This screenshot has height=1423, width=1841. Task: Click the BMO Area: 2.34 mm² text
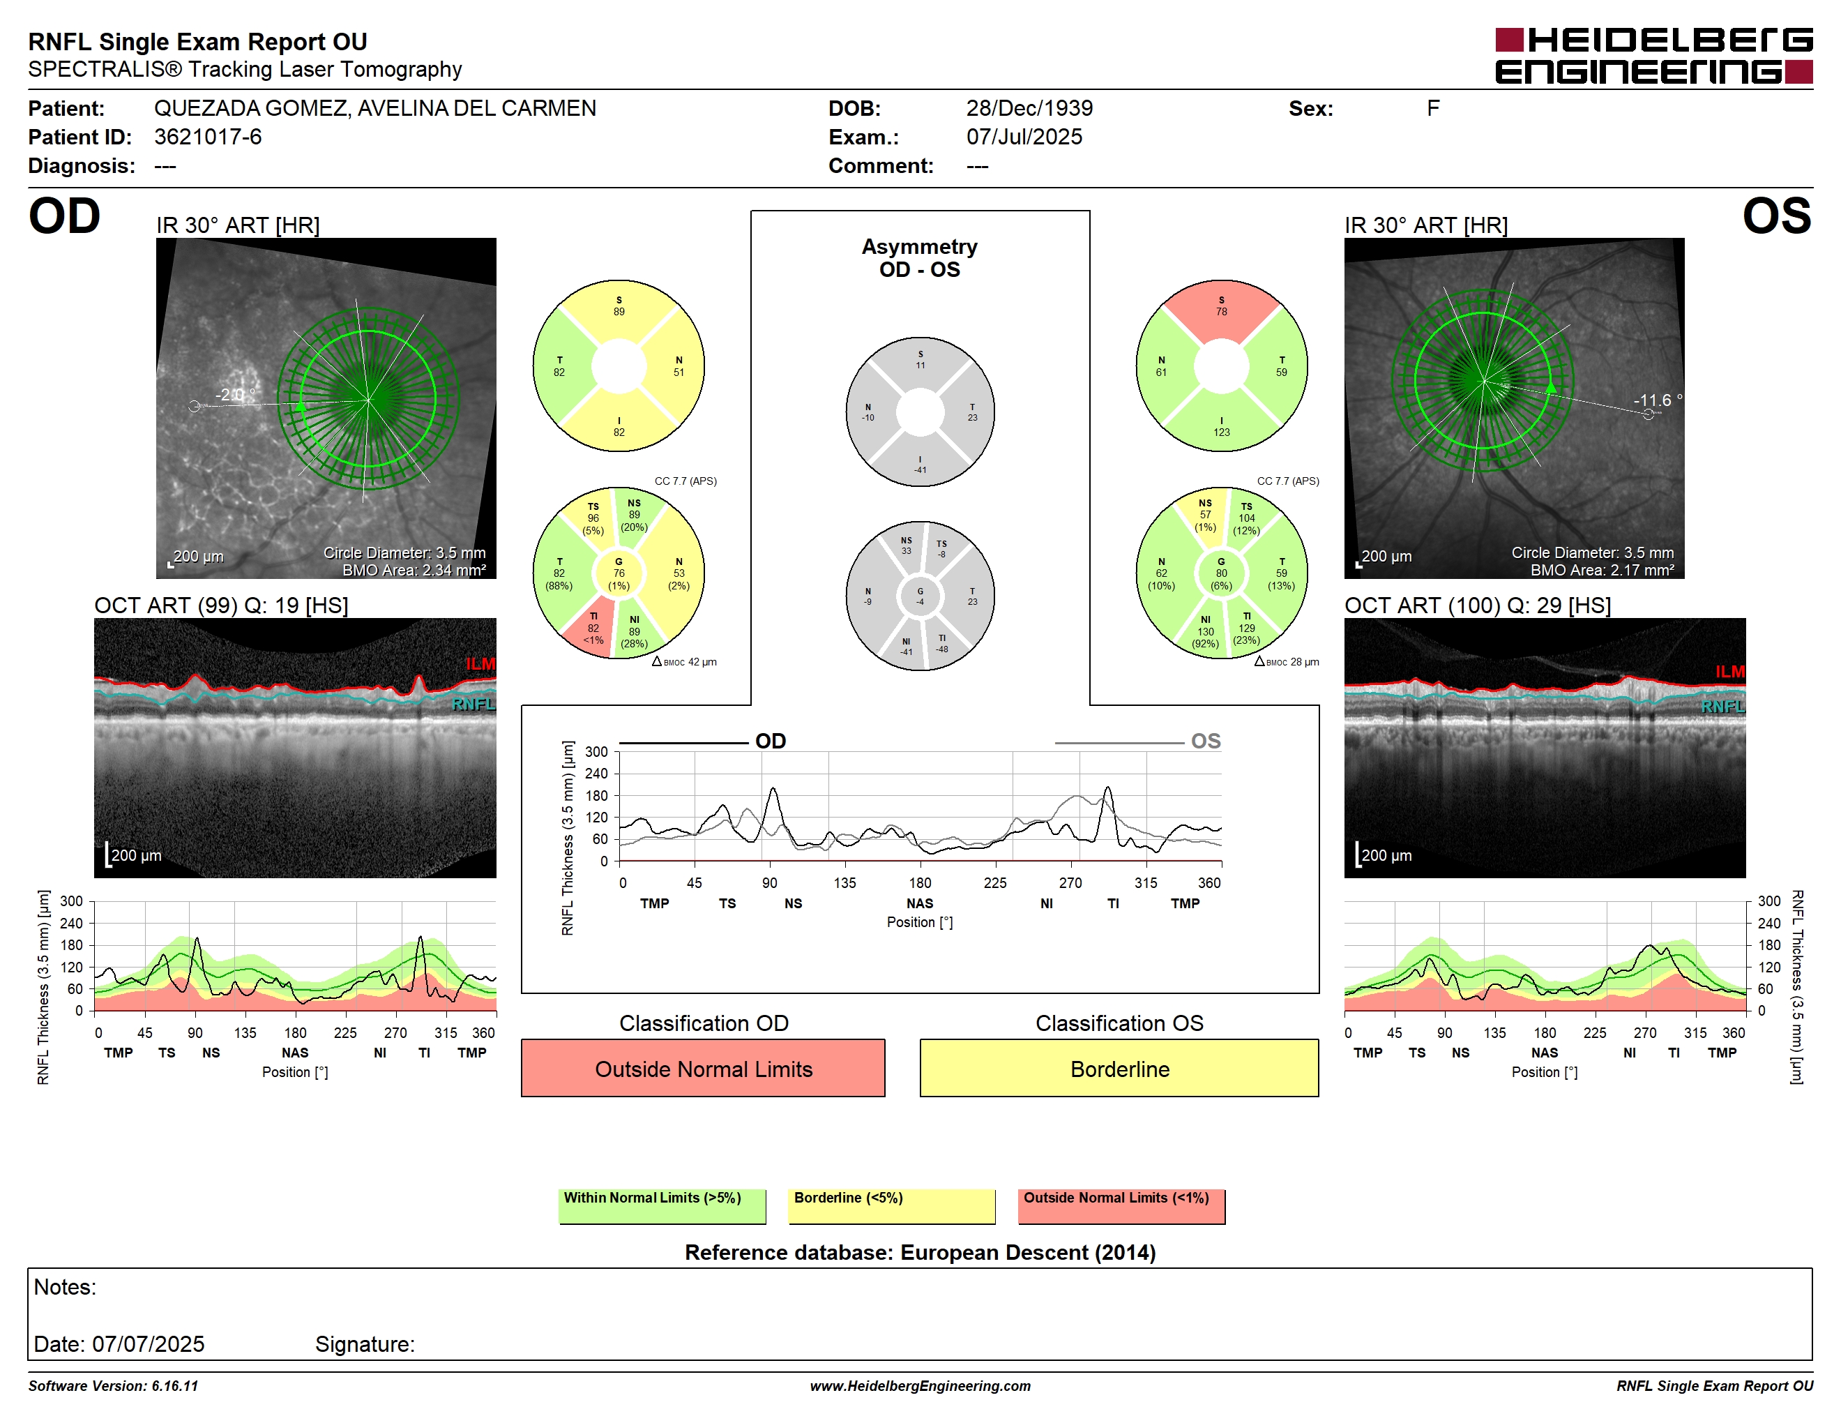(414, 570)
